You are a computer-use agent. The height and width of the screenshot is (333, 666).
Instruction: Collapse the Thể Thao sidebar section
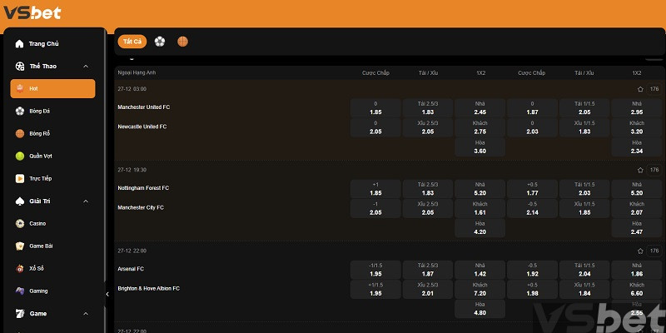pos(86,66)
